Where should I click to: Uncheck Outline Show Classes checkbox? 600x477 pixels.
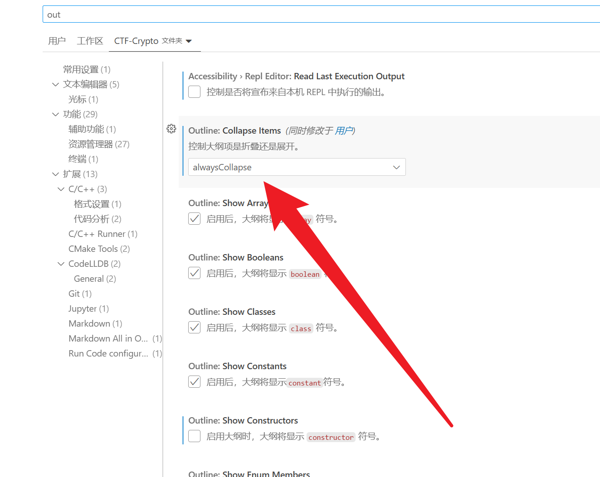point(195,328)
